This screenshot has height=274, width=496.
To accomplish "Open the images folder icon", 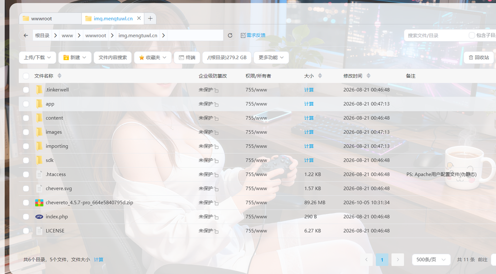I will (x=39, y=132).
